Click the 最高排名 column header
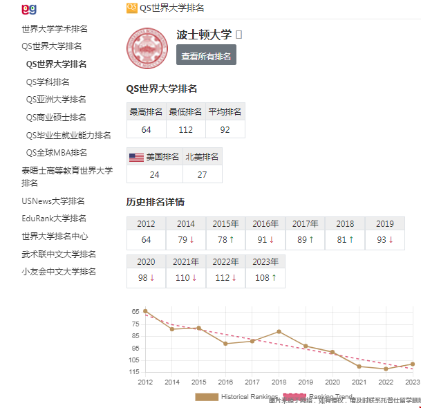Image resolution: width=421 pixels, height=408 pixels. pos(147,111)
